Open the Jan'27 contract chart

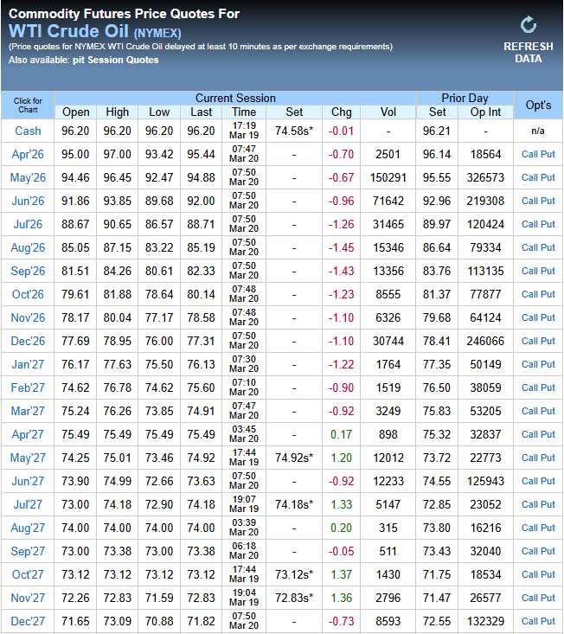coord(28,364)
